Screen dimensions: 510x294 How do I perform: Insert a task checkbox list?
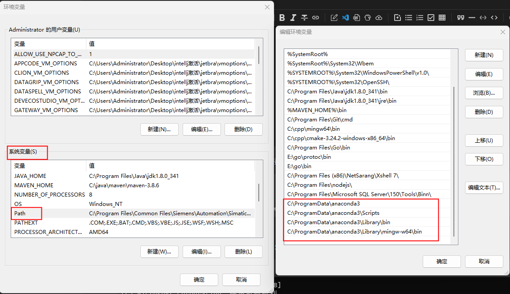431,17
